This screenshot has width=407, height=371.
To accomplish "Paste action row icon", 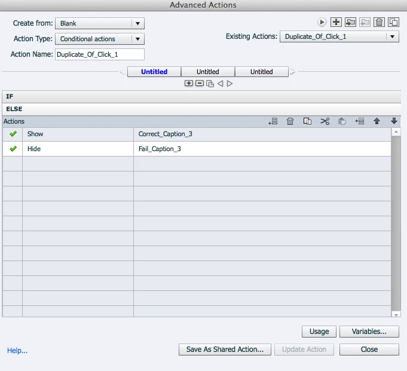I will pos(342,121).
